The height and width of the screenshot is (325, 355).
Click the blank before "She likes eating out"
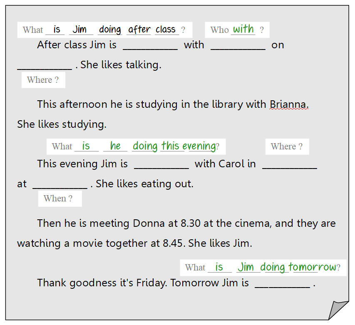pos(60,184)
